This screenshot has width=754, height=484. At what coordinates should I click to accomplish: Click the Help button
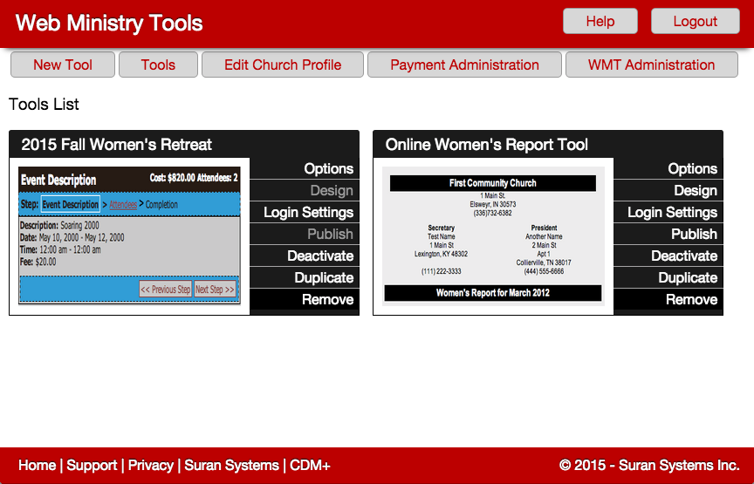[600, 22]
